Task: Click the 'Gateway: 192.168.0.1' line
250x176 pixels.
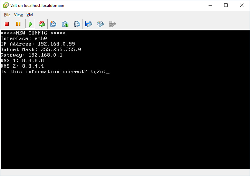Action: pyautogui.click(x=31, y=55)
